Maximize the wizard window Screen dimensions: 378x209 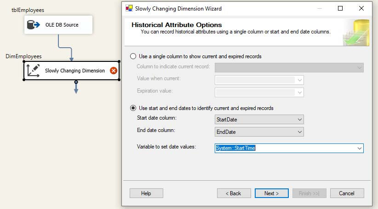click(340, 8)
